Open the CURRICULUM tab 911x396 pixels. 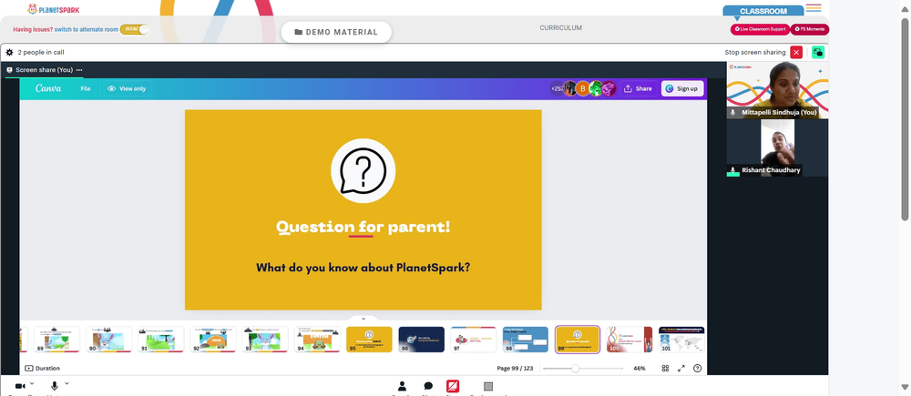[x=560, y=28]
